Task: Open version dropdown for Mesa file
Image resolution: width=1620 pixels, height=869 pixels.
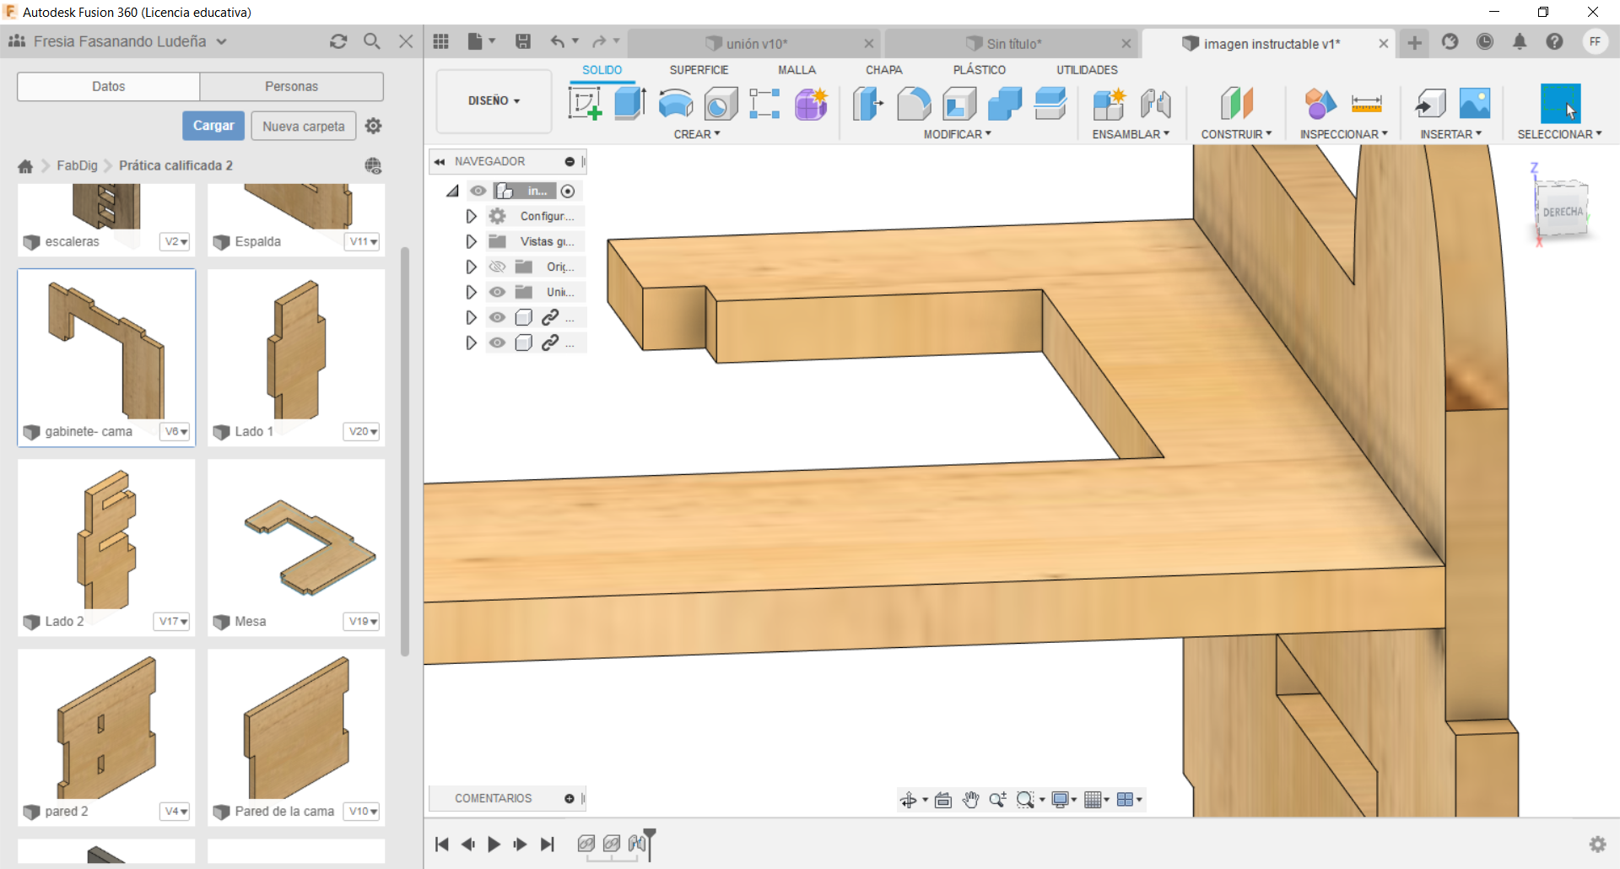Action: click(x=363, y=622)
